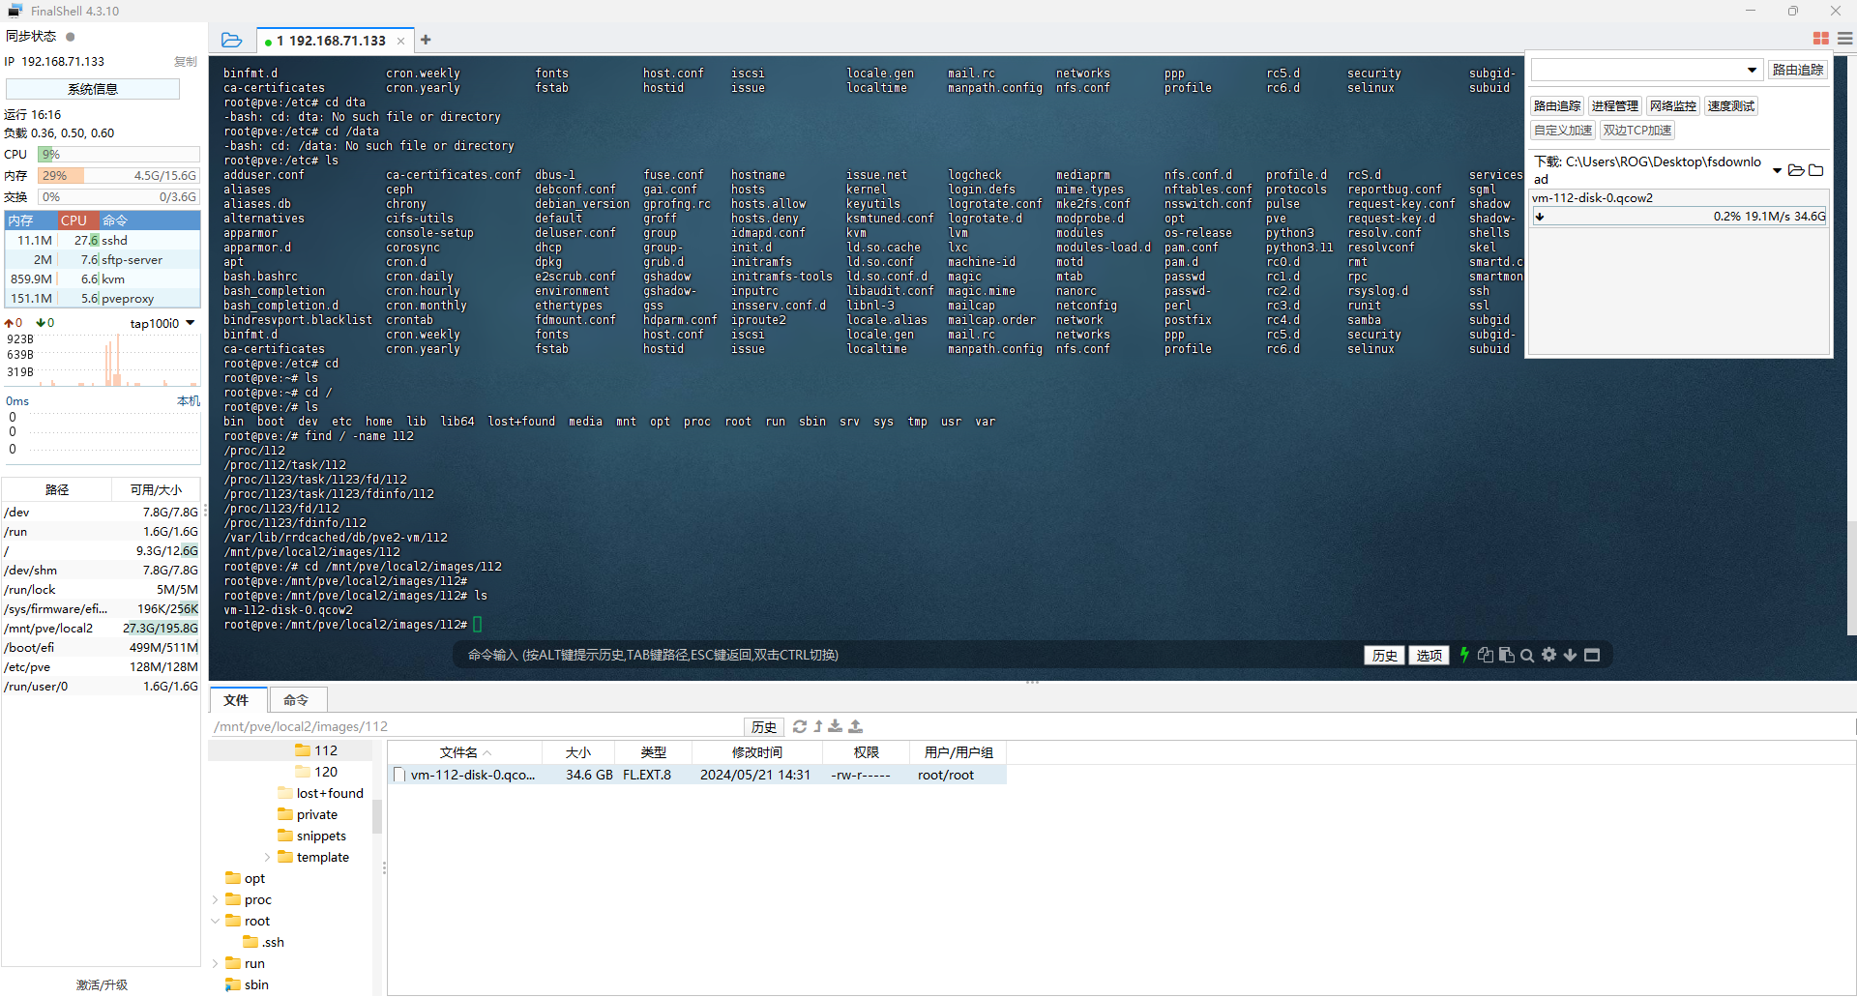Expand the run folder in tree

point(215,963)
